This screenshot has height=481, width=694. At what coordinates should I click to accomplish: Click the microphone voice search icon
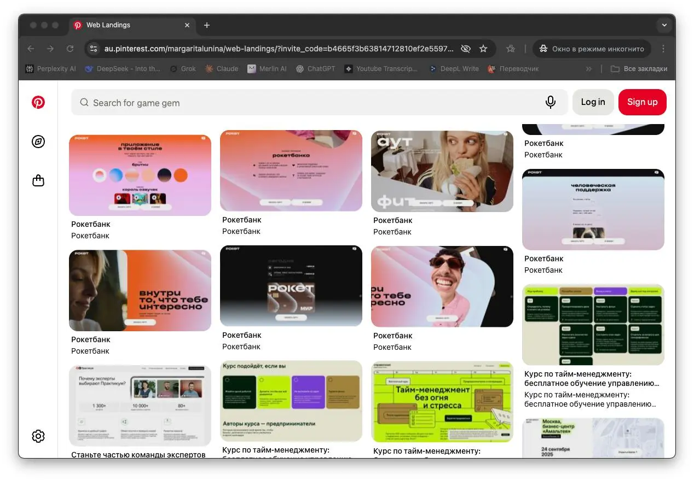tap(551, 102)
